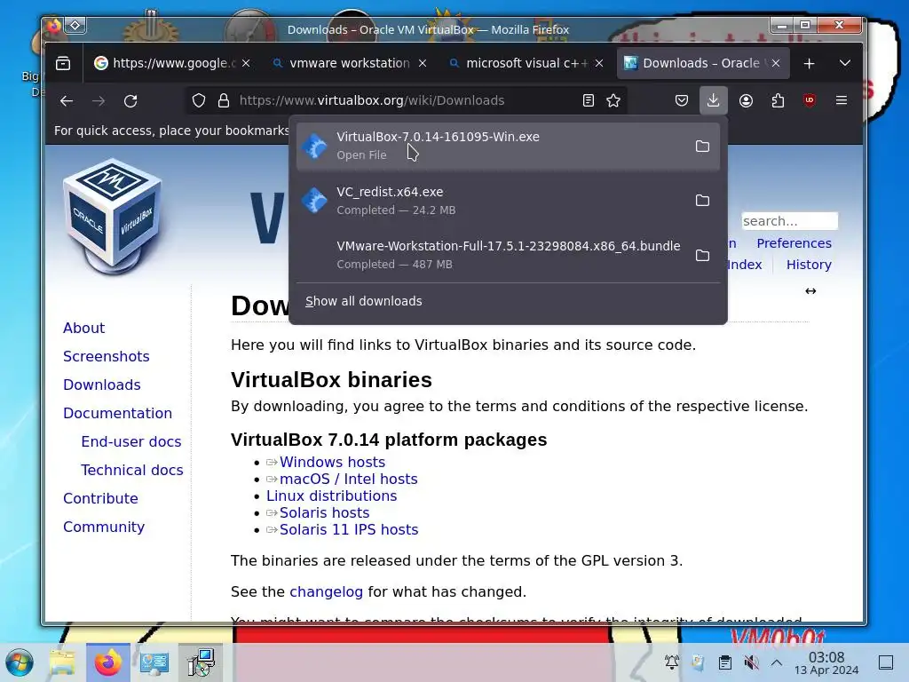The width and height of the screenshot is (909, 682).
Task: Go back to the previous page
Action: (67, 101)
